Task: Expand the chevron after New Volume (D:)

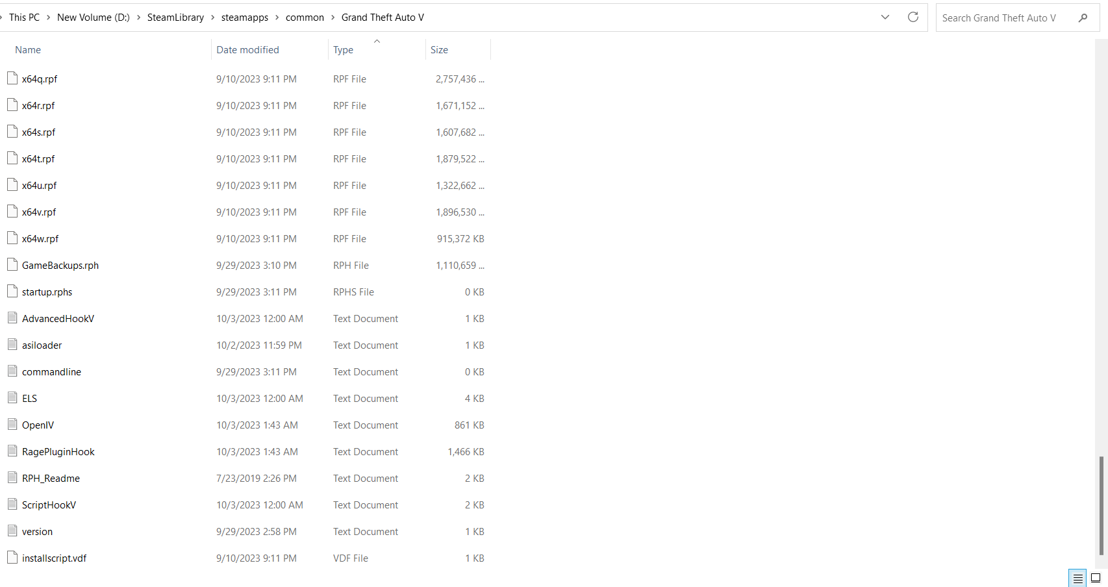Action: click(x=138, y=18)
